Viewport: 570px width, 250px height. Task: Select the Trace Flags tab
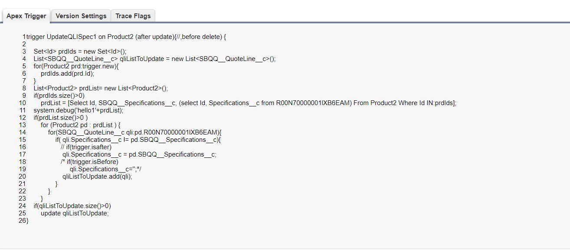pyautogui.click(x=133, y=16)
